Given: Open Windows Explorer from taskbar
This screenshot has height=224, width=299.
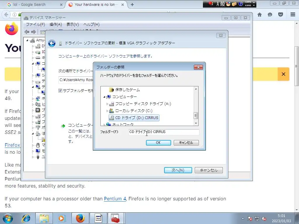Looking at the screenshot, I should pos(44,218).
